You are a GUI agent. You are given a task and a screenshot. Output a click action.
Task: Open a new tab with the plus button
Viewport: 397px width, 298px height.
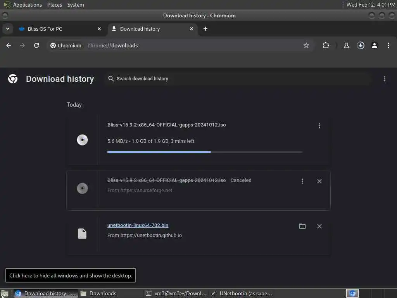[x=205, y=29]
